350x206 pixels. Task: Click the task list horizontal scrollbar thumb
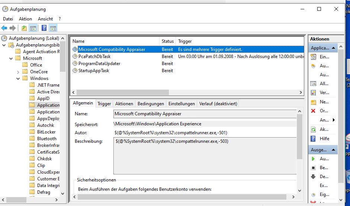[122, 92]
